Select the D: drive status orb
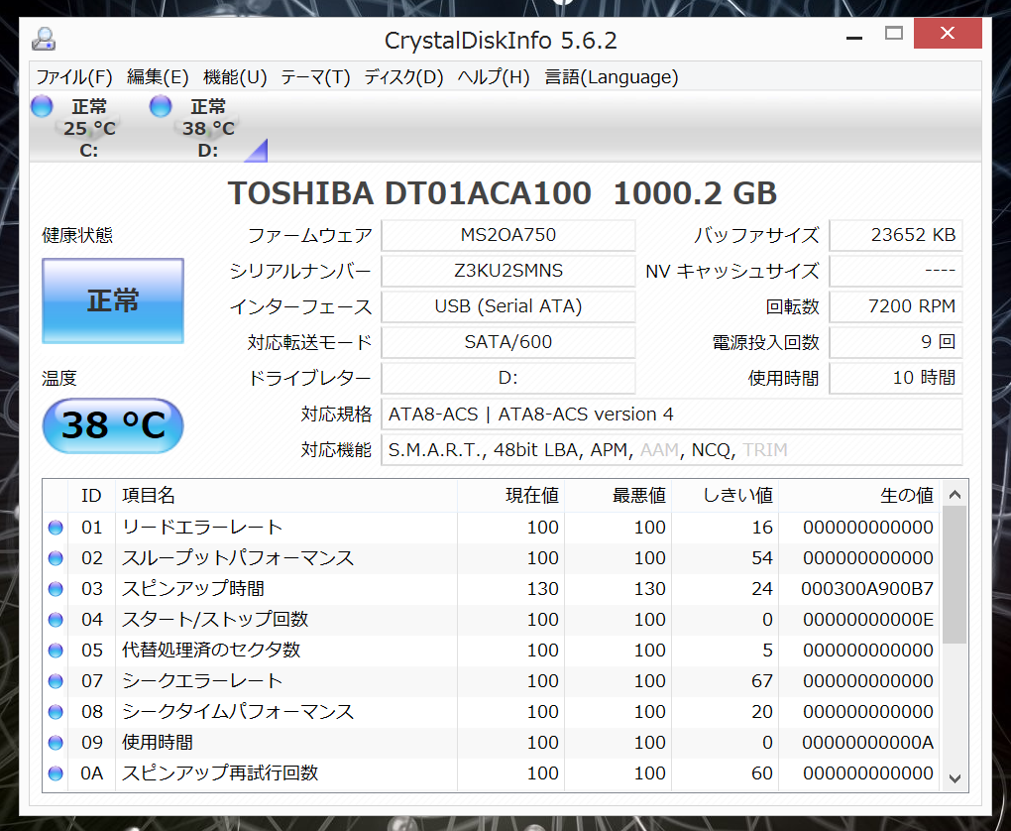 (161, 106)
